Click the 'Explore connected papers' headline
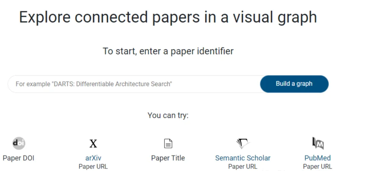 tap(109, 18)
